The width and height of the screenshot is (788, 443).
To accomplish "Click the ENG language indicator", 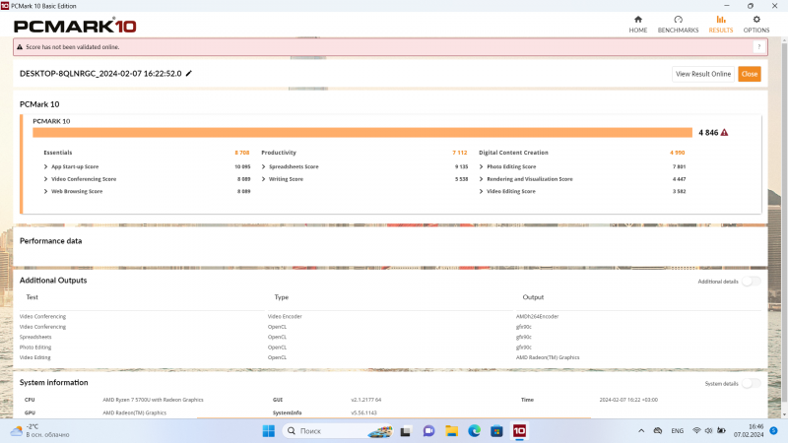I will (677, 431).
